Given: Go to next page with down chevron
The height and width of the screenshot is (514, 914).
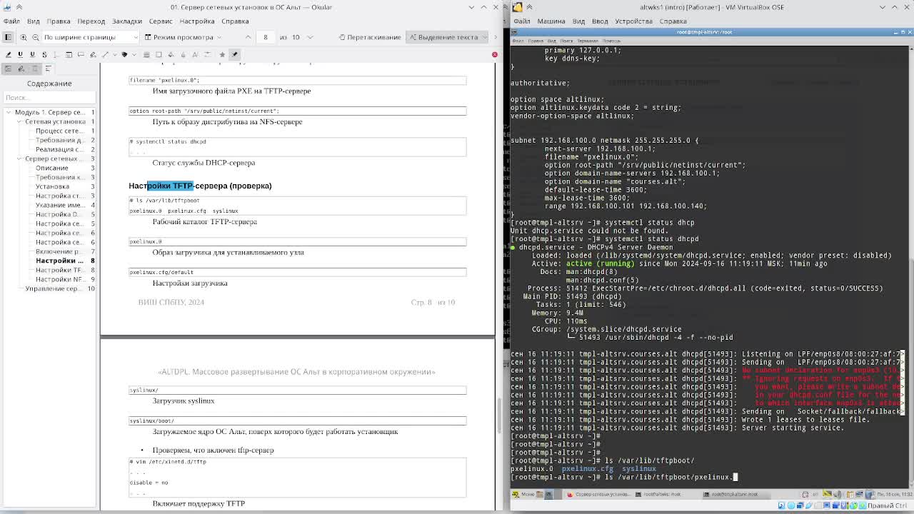Looking at the screenshot, I should (310, 37).
